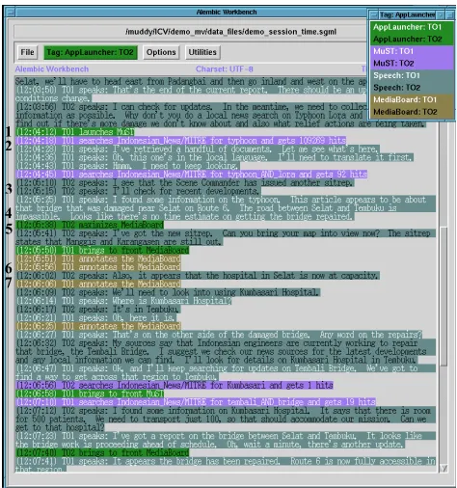Click line searching typhoon_AND_lora gets 92 hits
Screen dimensions: 457x488
click(192, 175)
